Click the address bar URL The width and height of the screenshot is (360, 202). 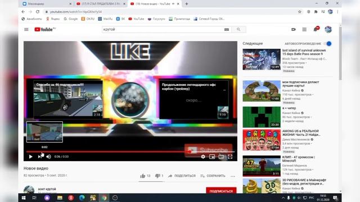click(x=76, y=12)
